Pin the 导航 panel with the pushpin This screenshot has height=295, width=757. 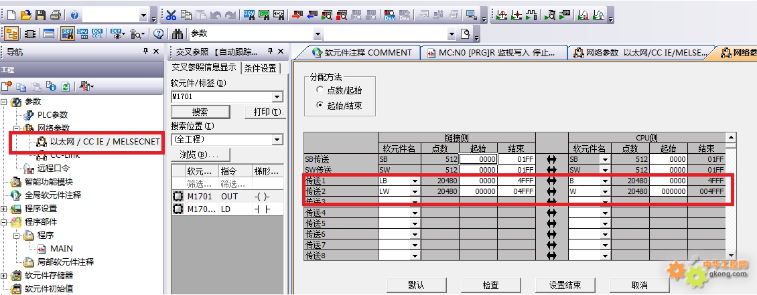click(x=146, y=51)
